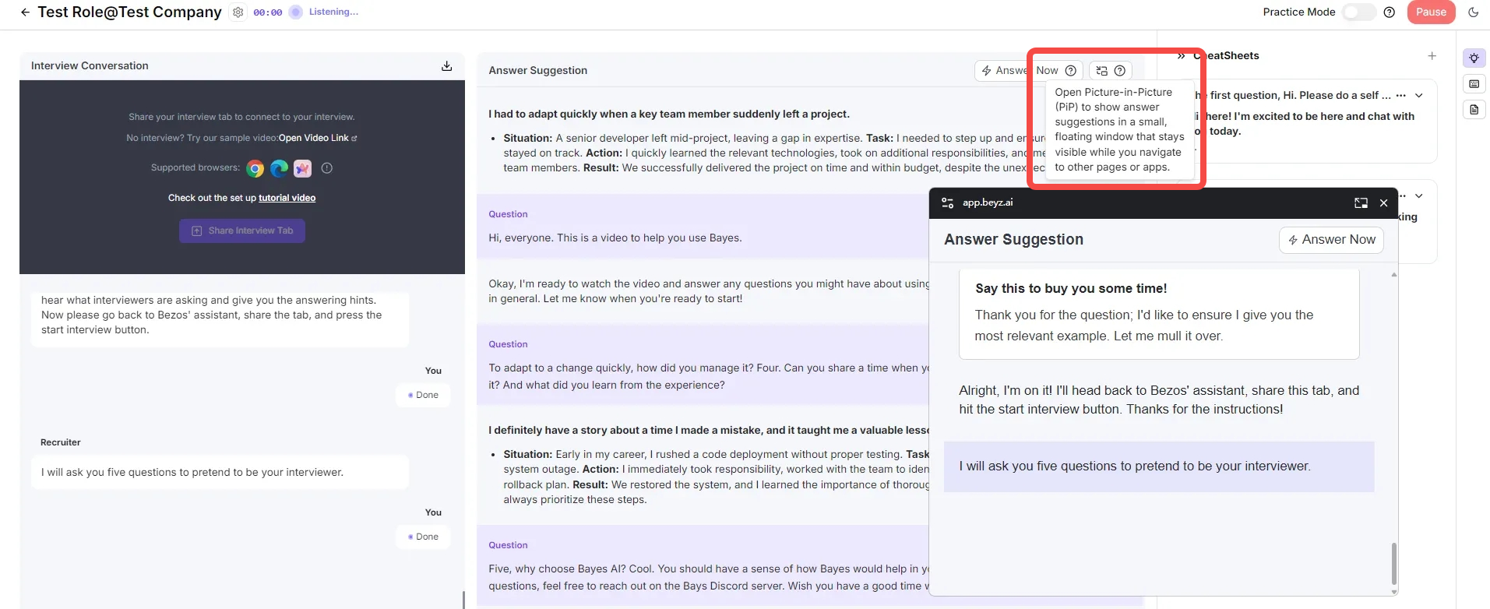Click the lightbulb icon in right sidebar
1490x609 pixels.
click(x=1474, y=58)
